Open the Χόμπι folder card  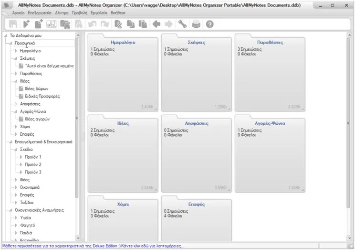coord(123,219)
